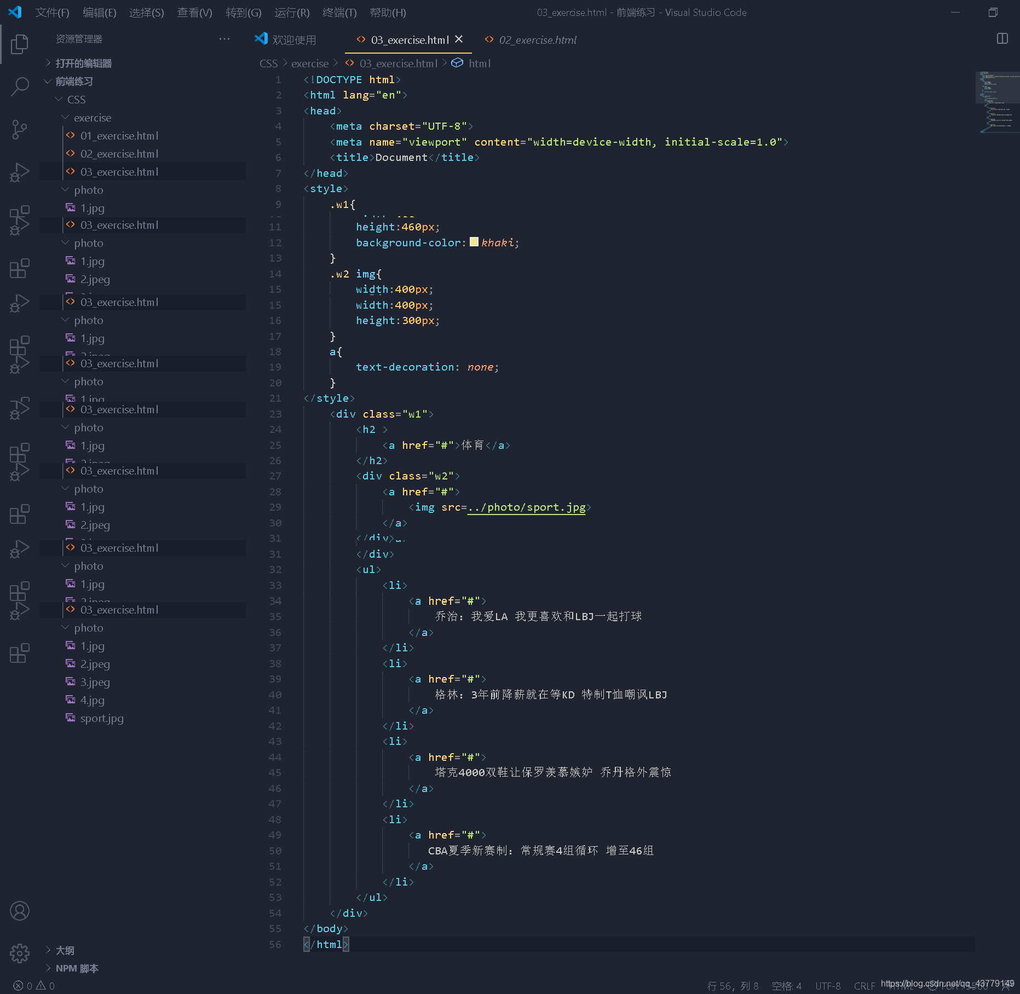Open the 文件(F) menu
Image resolution: width=1020 pixels, height=994 pixels.
click(x=52, y=12)
